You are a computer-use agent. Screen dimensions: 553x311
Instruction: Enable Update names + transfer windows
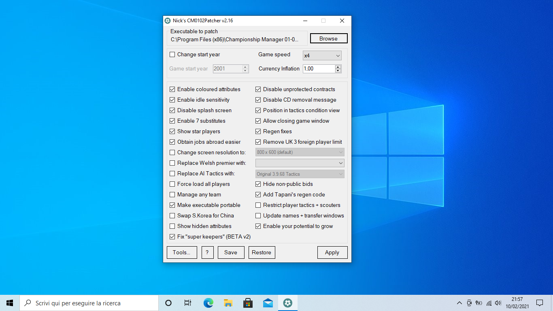pos(258,216)
